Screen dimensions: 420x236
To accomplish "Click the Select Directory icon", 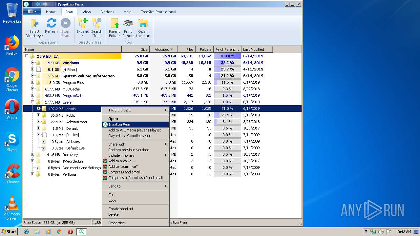I will click(34, 23).
